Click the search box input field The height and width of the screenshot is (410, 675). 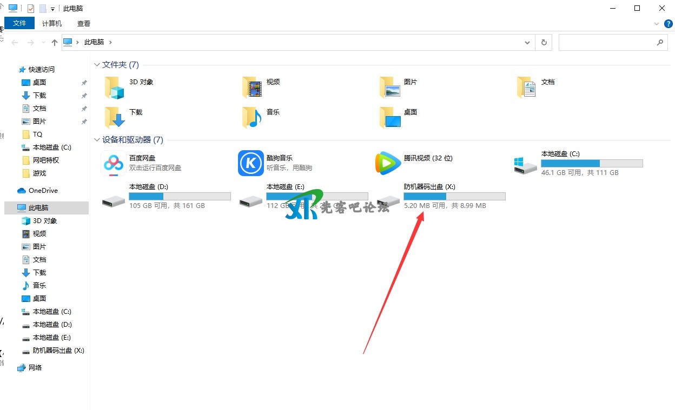pyautogui.click(x=606, y=42)
